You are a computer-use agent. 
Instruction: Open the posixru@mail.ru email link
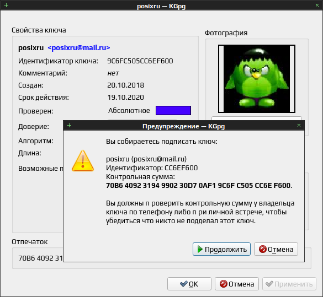pos(79,48)
